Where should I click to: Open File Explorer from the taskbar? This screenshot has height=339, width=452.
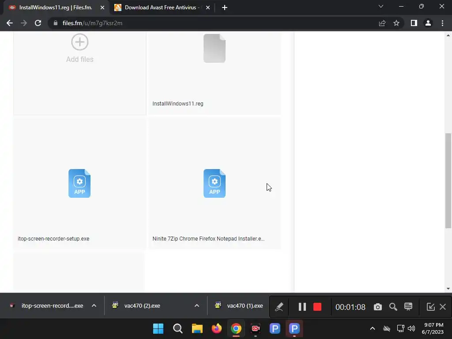click(x=197, y=328)
